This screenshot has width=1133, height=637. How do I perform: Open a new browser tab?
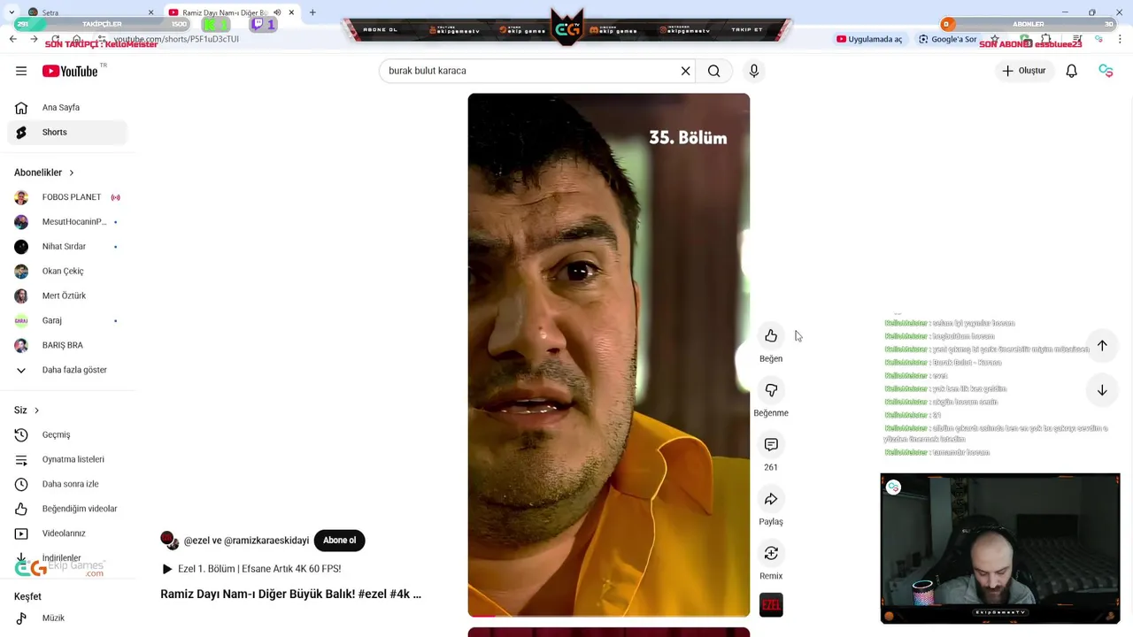312,12
